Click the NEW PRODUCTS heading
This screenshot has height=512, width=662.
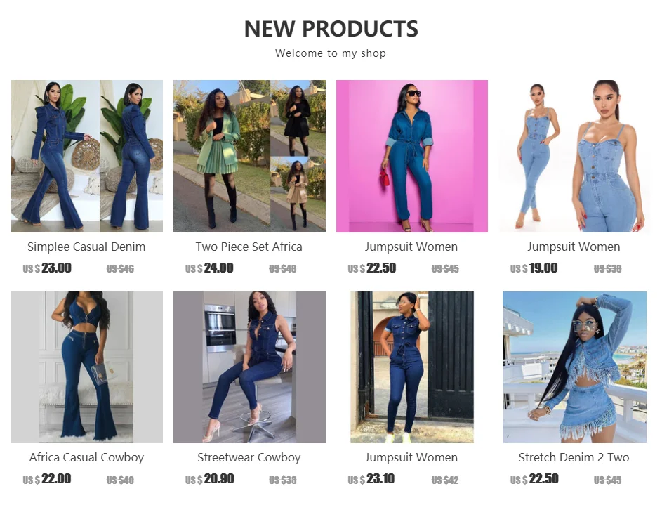(331, 29)
